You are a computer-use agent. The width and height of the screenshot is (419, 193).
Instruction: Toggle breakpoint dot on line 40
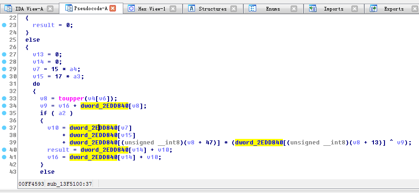coord(4,149)
